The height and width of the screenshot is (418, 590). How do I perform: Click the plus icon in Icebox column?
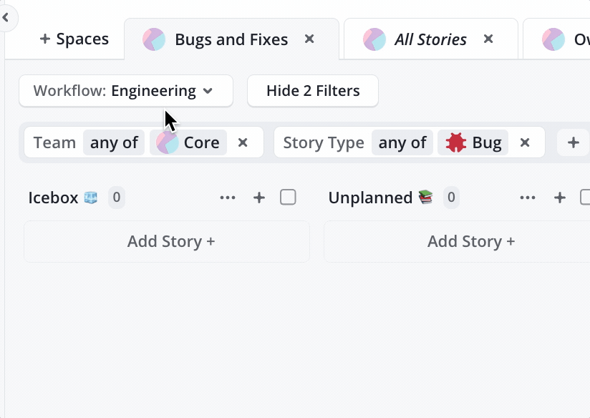(x=259, y=198)
